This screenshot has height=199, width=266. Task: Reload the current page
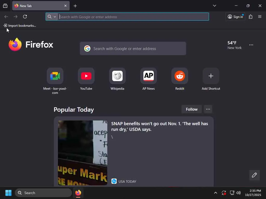coord(25,17)
